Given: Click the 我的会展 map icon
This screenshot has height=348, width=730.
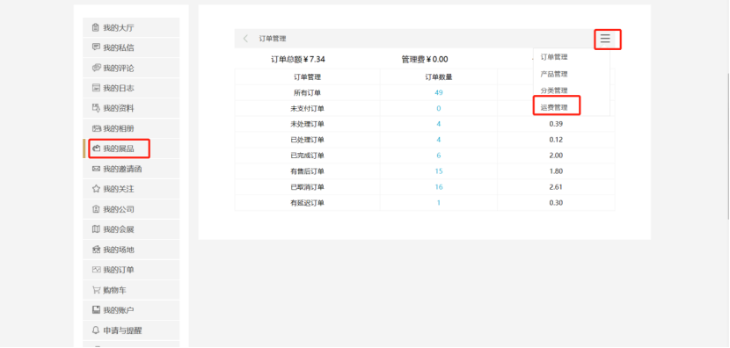Looking at the screenshot, I should click(x=96, y=229).
